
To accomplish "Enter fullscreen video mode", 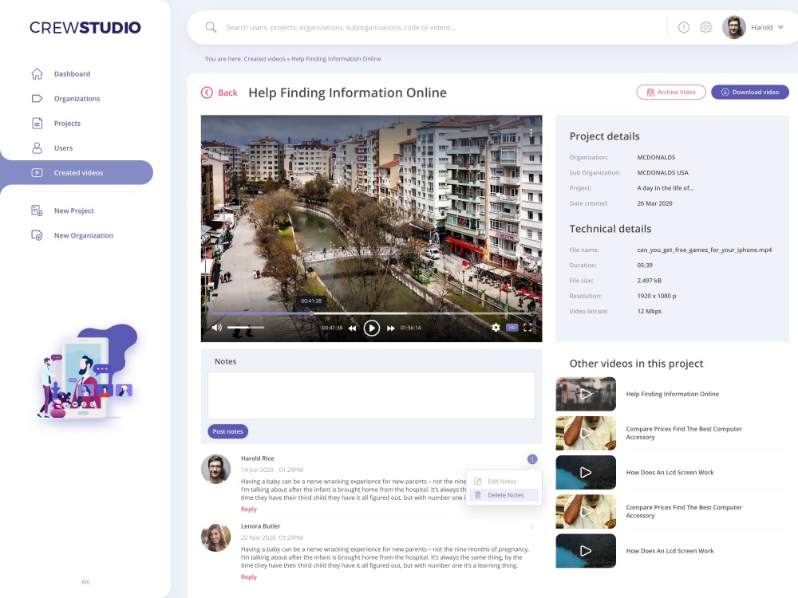I will coord(527,328).
